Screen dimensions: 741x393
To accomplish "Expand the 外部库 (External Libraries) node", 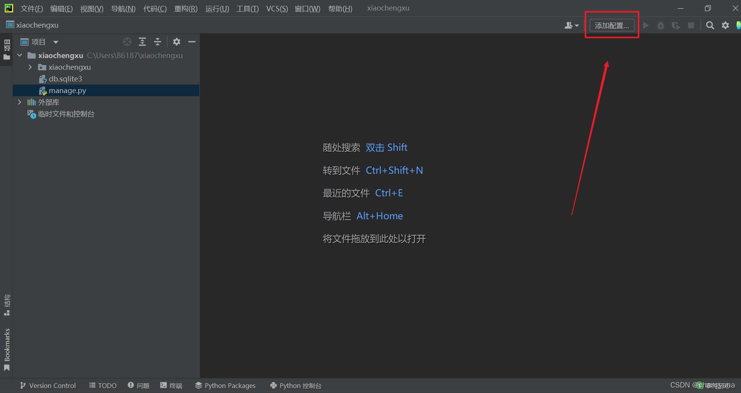I will (19, 102).
